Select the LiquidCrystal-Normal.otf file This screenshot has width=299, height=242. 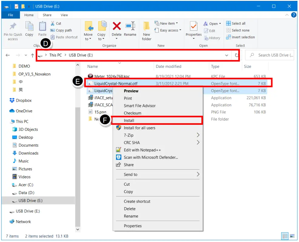pyautogui.click(x=115, y=84)
